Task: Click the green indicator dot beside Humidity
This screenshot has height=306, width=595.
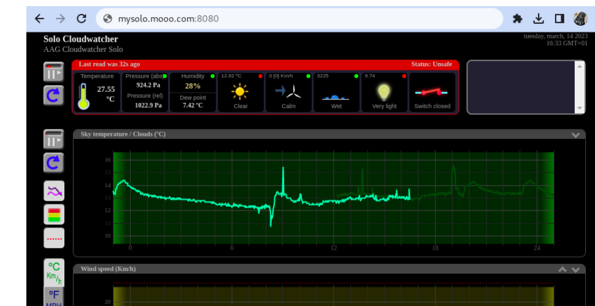Action: [212, 76]
